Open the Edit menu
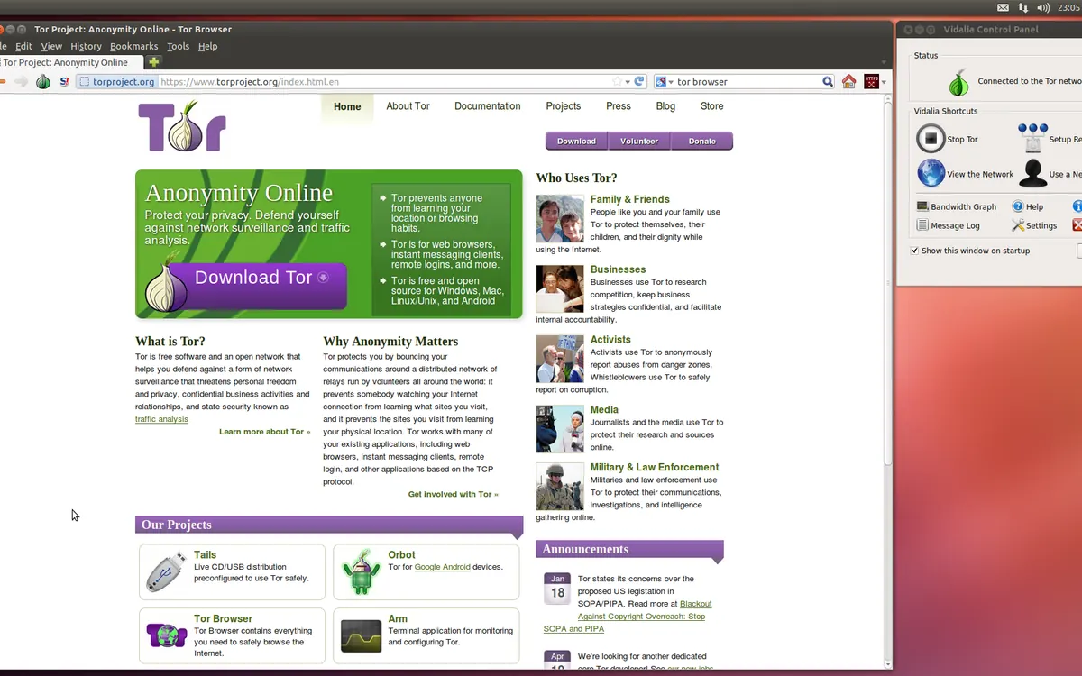This screenshot has width=1082, height=676. 24,46
